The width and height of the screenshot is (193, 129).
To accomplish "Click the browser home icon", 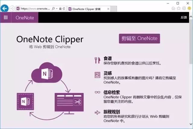I will tap(173, 8).
